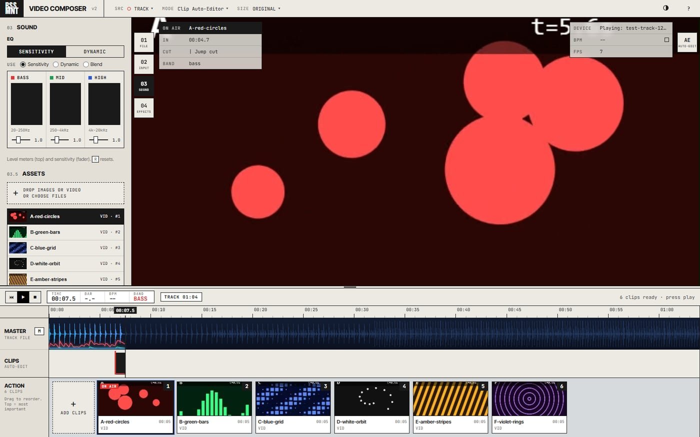Open the 04 EFFECTS step tab
Screen dimensions: 700x437
click(144, 108)
